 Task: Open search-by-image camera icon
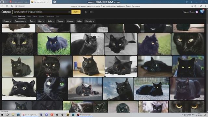[x=91, y=12]
